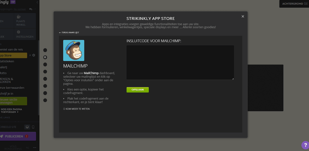The image size is (309, 151).
Task: Click the purple Publiceren button
Action: pos(18,136)
